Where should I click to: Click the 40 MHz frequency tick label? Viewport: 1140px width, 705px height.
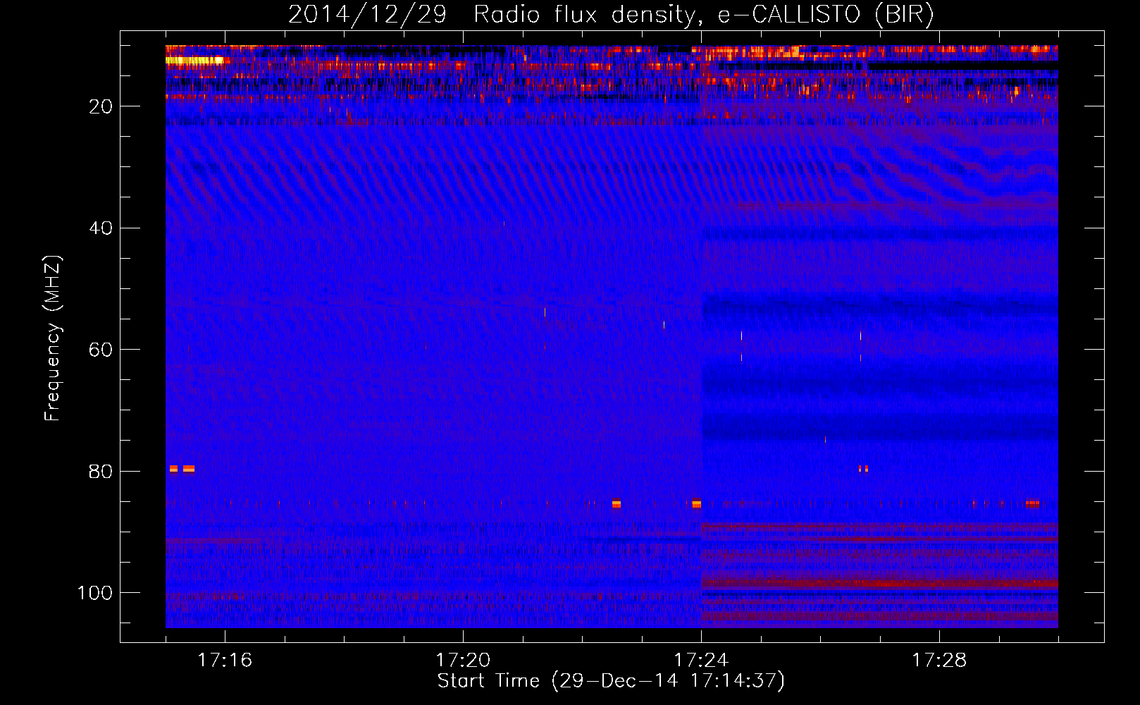(x=101, y=228)
